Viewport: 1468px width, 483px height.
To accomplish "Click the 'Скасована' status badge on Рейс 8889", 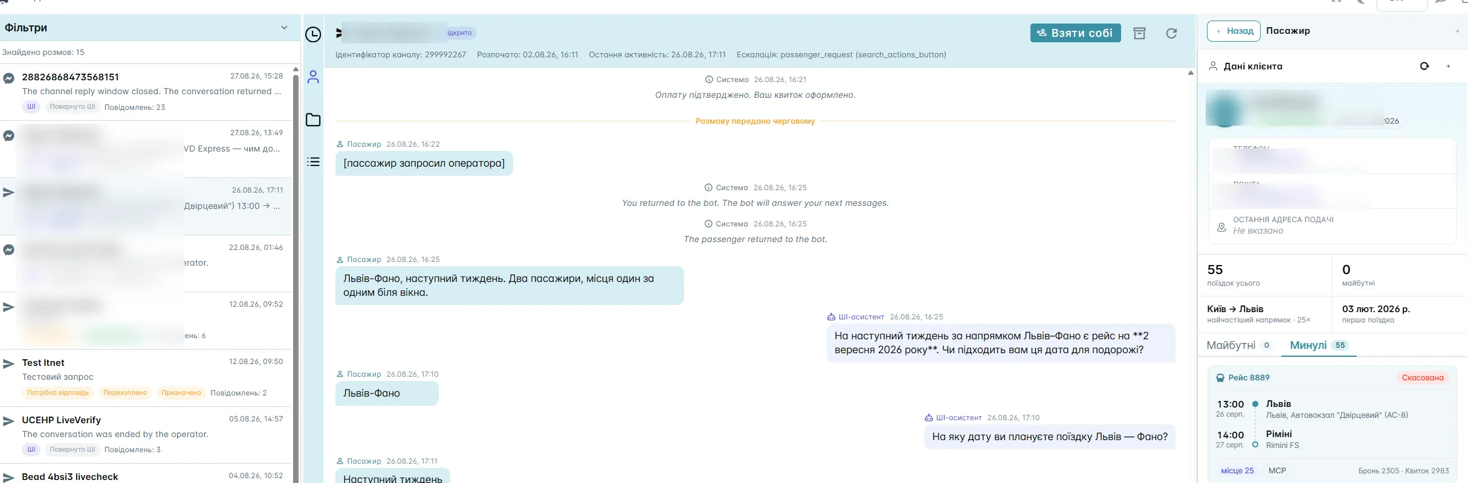I will click(1422, 378).
